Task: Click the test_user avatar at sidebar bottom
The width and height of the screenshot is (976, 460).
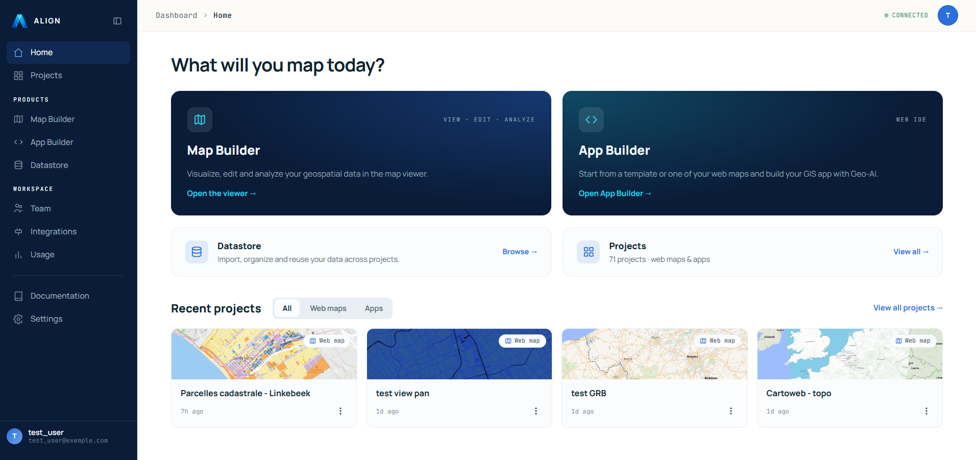Action: [x=14, y=436]
